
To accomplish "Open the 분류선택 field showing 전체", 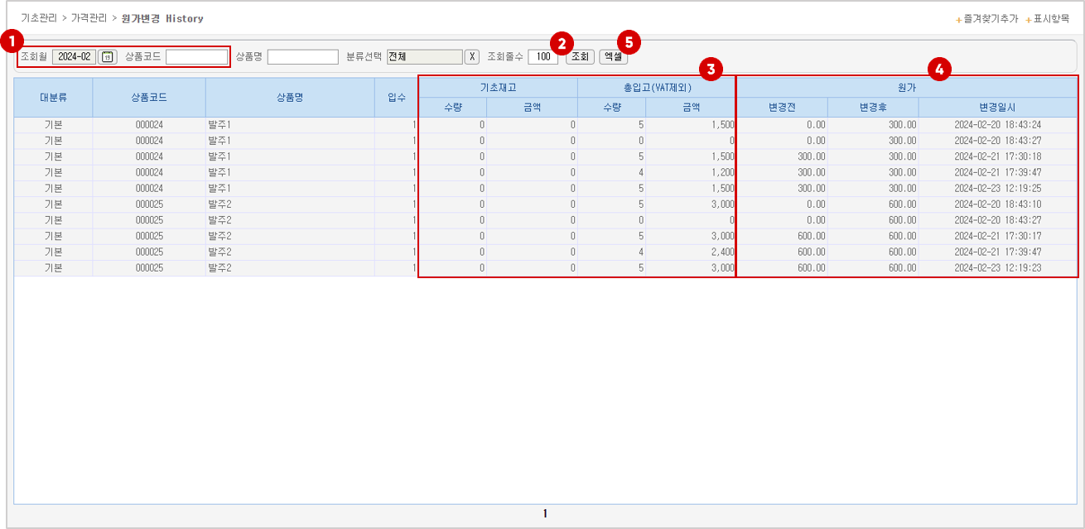I will point(424,56).
